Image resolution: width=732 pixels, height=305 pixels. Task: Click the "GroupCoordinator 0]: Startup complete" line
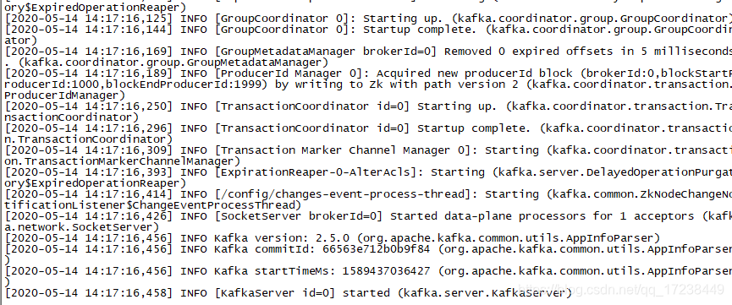[366, 30]
